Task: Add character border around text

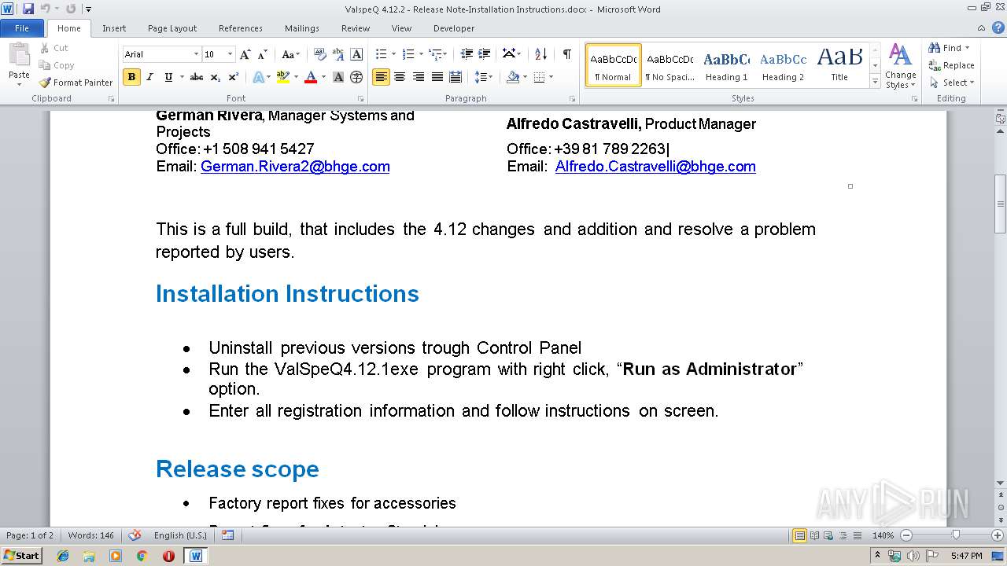Action: point(356,54)
